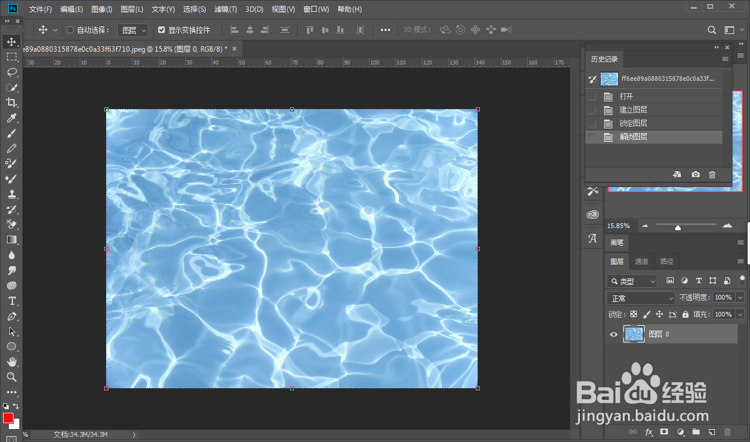The height and width of the screenshot is (442, 750).
Task: Select the Brush tool in toolbox
Action: tap(12, 133)
